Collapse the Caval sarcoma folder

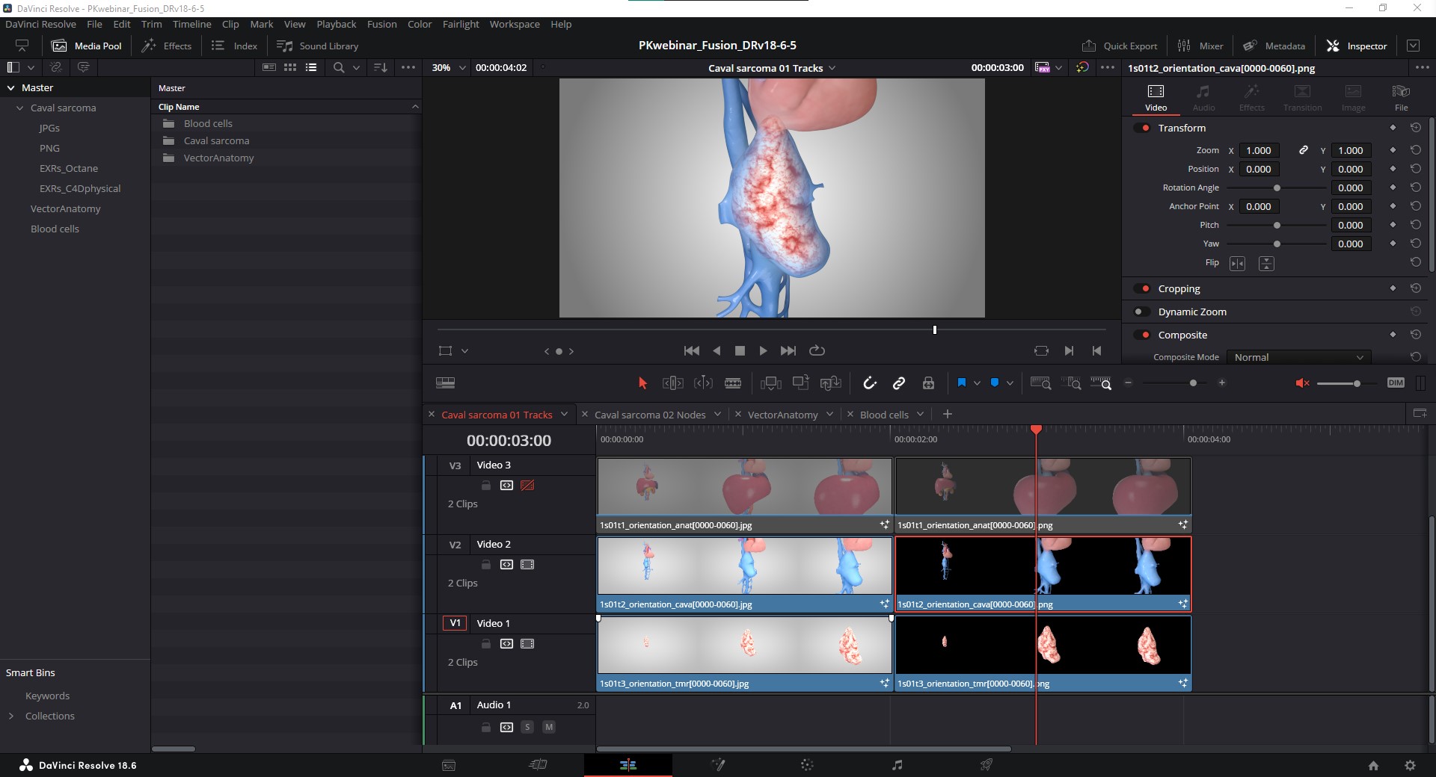(x=20, y=108)
